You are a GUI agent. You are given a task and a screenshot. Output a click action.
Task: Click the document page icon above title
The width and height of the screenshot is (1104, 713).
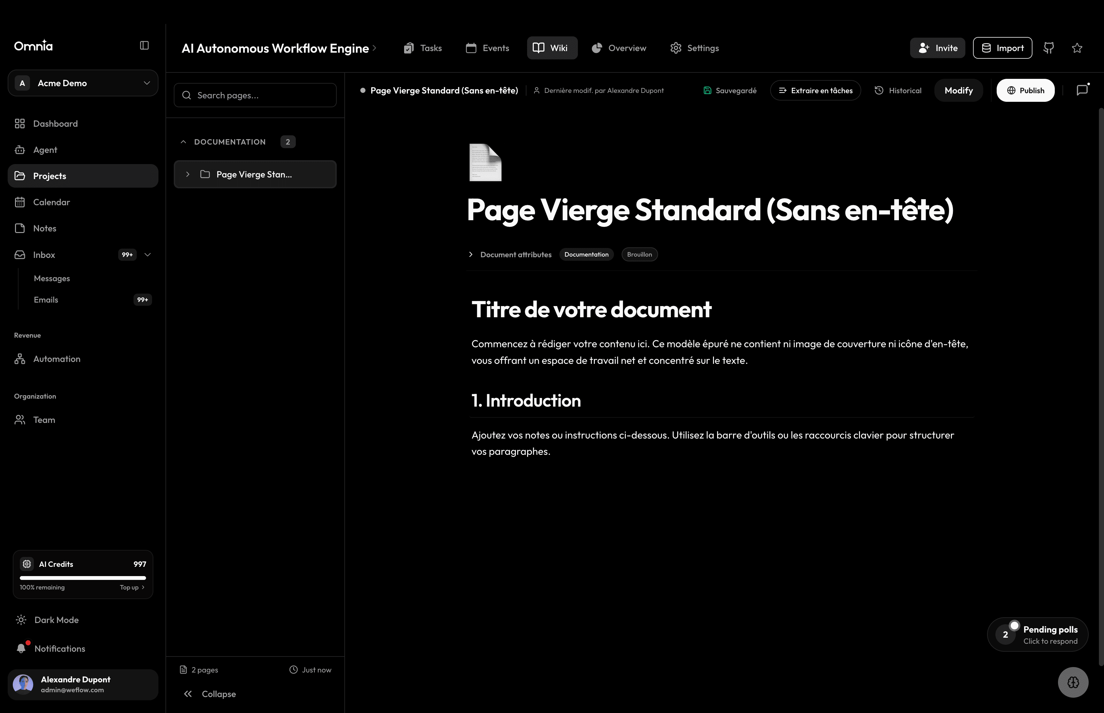click(x=485, y=162)
